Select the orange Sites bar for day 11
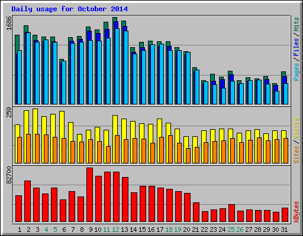 point(108,155)
